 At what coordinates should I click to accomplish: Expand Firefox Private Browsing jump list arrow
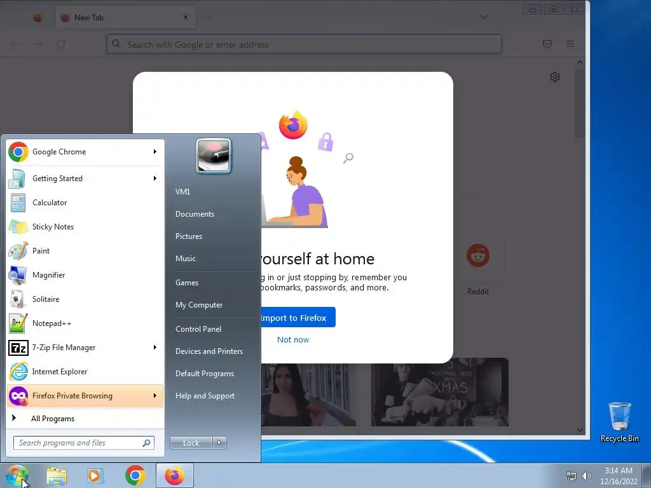tap(155, 395)
